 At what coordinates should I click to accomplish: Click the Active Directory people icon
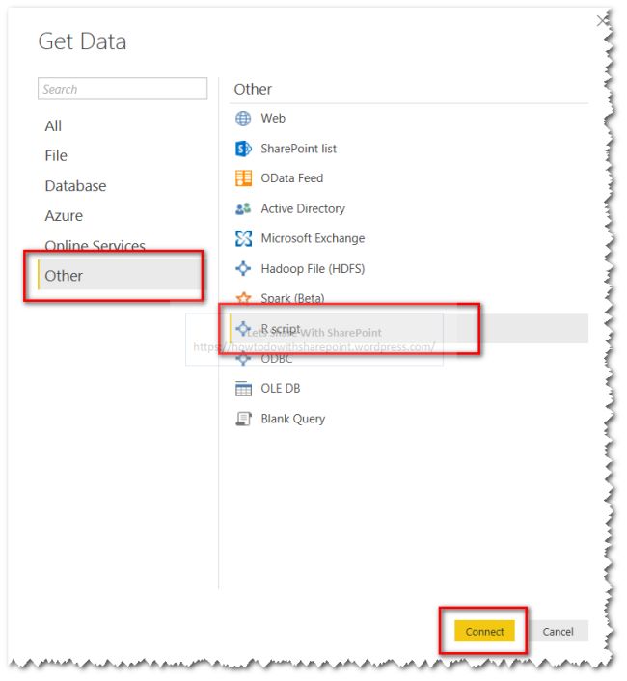point(243,208)
